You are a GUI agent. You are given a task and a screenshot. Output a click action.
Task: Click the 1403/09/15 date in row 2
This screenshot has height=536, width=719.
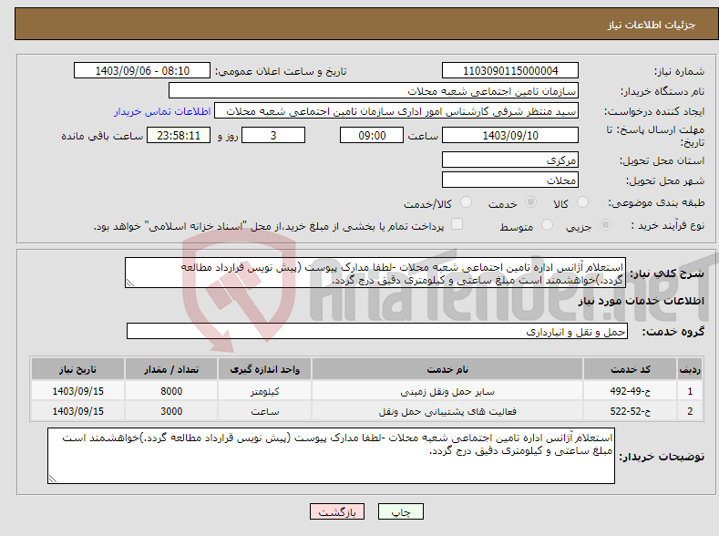click(x=77, y=411)
